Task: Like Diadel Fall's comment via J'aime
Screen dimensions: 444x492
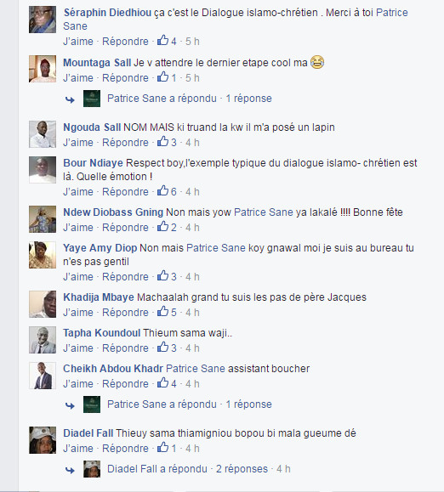Action: (78, 449)
